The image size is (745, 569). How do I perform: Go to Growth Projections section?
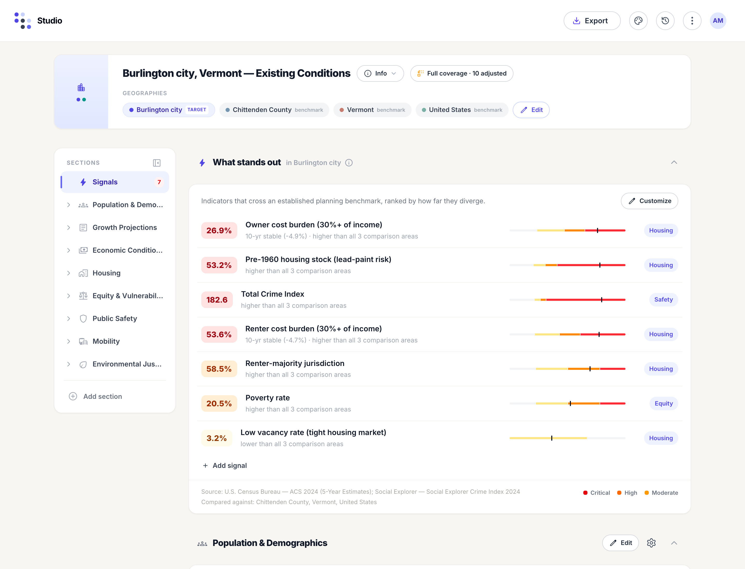pos(115,228)
